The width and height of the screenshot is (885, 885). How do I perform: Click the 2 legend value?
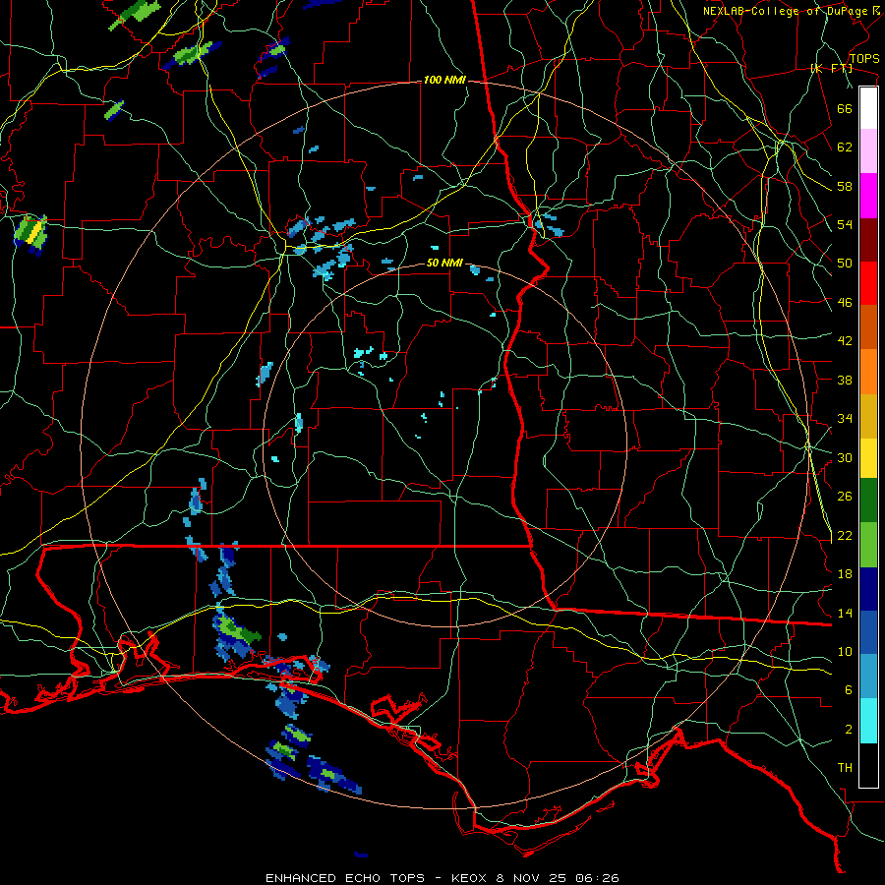(x=849, y=730)
